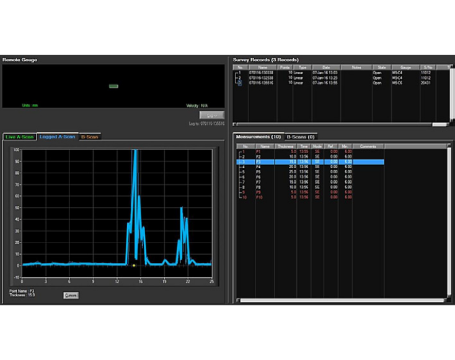Image resolution: width=455 pixels, height=360 pixels.
Task: Open the B-Scan tab above the graph
Action: pos(91,136)
